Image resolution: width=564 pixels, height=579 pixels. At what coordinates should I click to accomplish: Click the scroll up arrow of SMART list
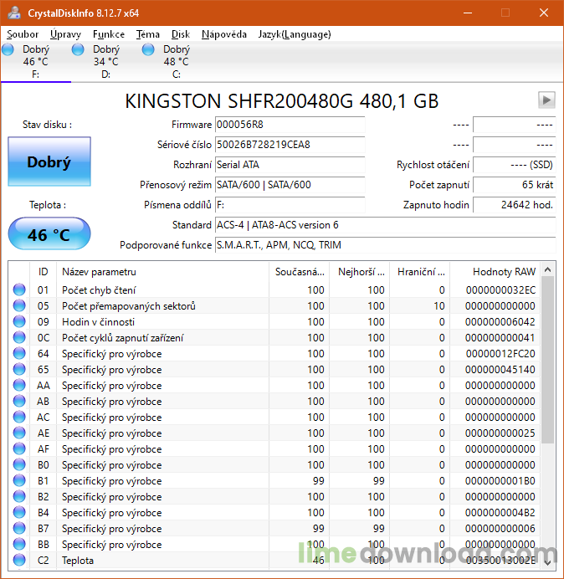[548, 270]
